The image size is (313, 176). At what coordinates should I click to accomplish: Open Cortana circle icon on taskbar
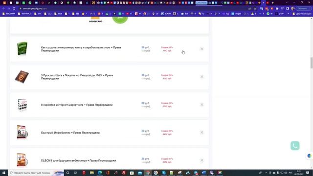click(67, 173)
